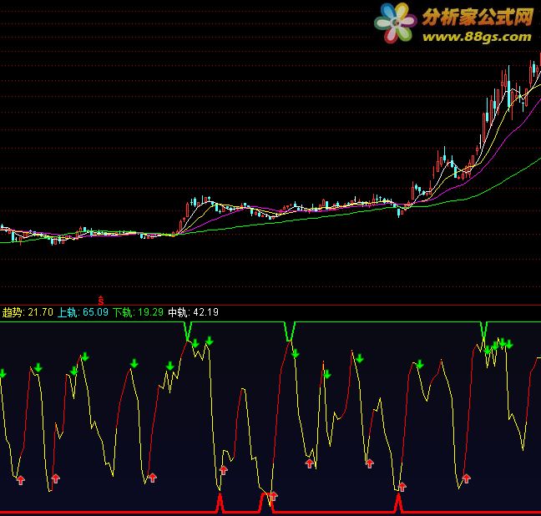The height and width of the screenshot is (516, 541).
Task: Click the red buy arrow beside the double red bottom spike
Action: point(273,496)
